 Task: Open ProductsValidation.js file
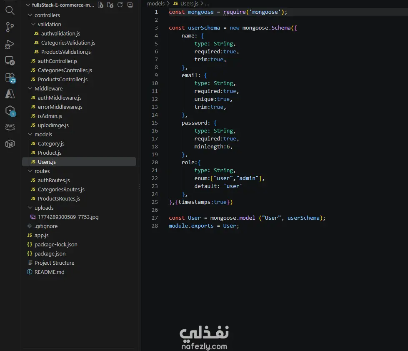(66, 52)
